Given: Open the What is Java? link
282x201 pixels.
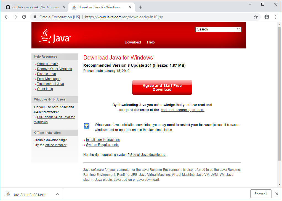Looking at the screenshot, I should [x=47, y=64].
